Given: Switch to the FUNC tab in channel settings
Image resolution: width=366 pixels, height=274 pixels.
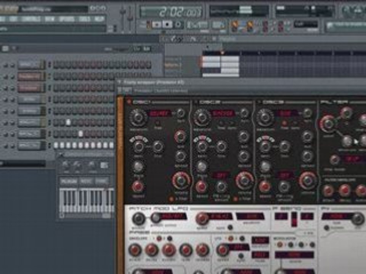Looking at the screenshot, I should [x=102, y=181].
